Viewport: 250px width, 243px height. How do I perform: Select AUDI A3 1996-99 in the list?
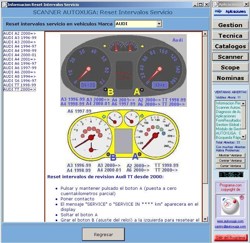[20, 38]
